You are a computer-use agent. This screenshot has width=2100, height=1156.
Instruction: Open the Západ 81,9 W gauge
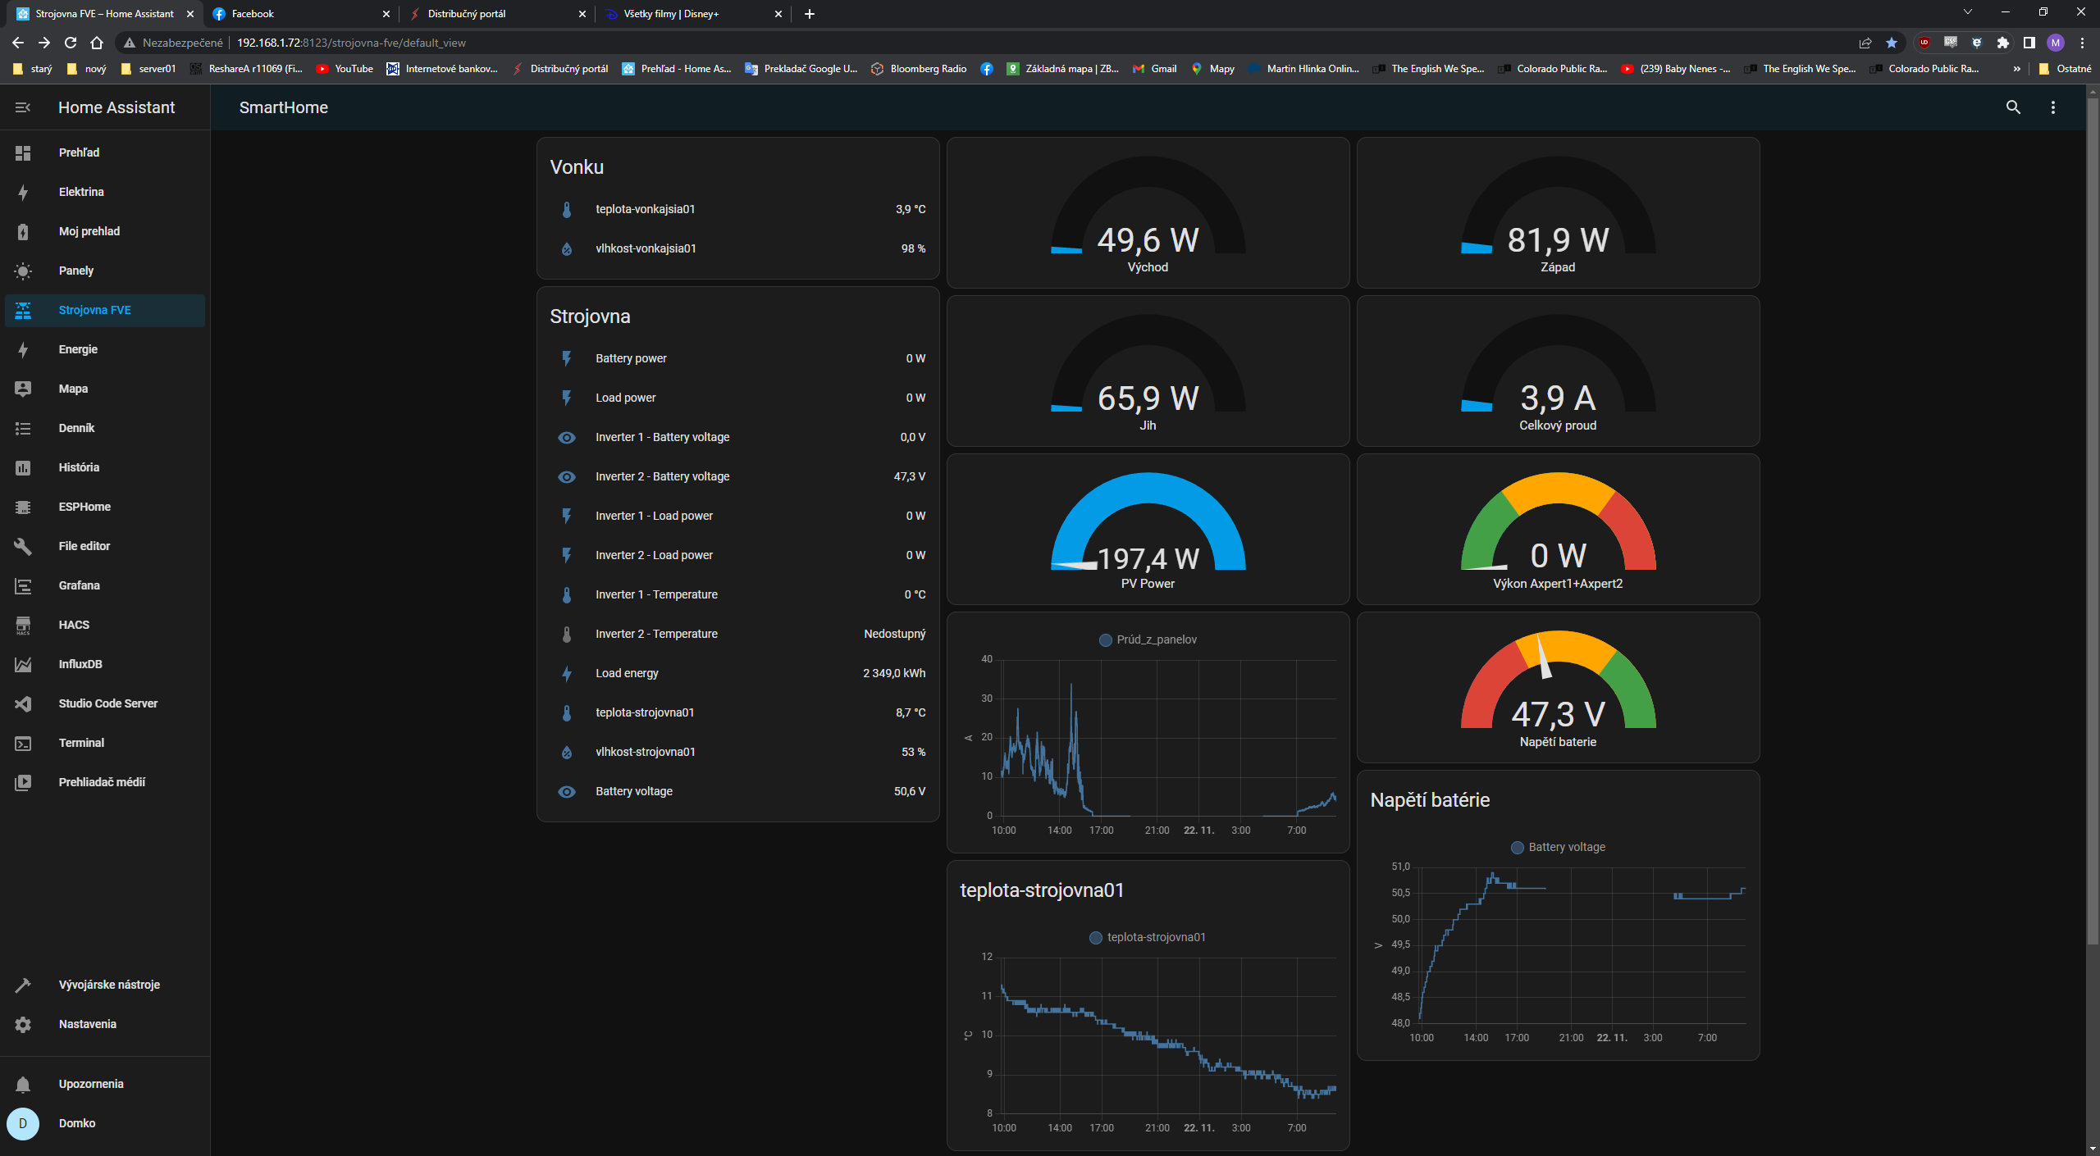point(1558,213)
